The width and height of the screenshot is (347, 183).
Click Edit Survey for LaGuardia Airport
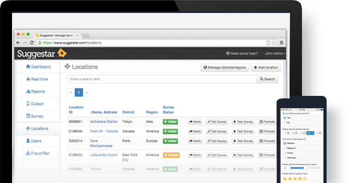tap(217, 155)
